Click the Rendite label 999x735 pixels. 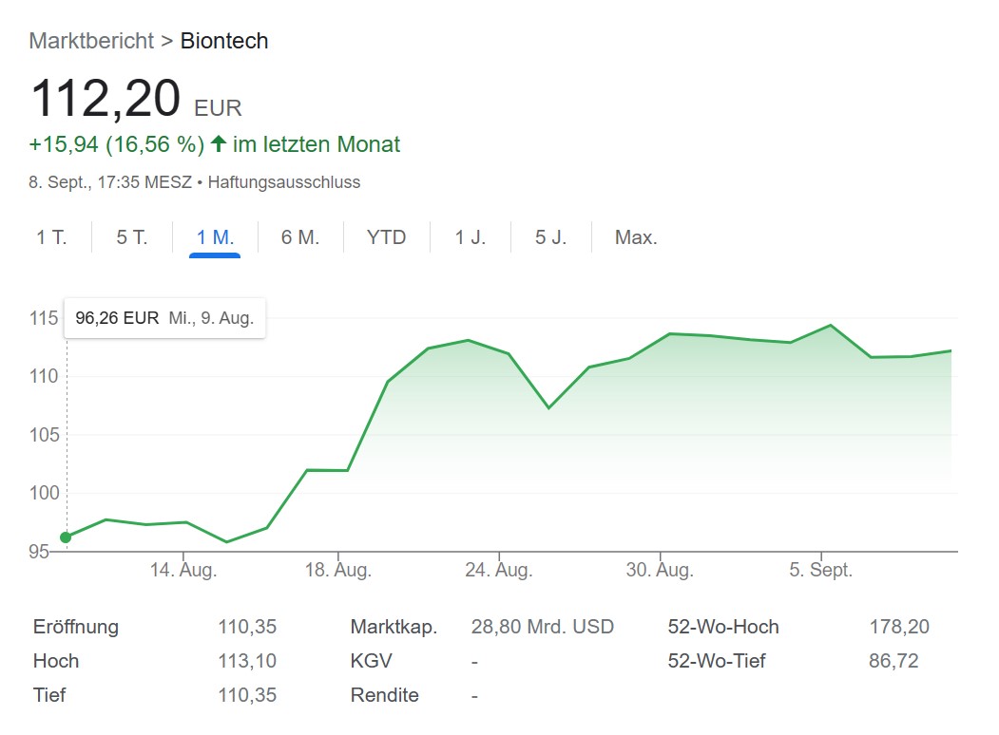pos(384,695)
